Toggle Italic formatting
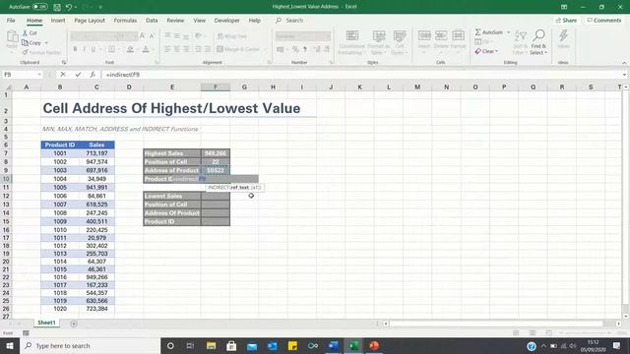The height and width of the screenshot is (354, 630). click(x=84, y=49)
